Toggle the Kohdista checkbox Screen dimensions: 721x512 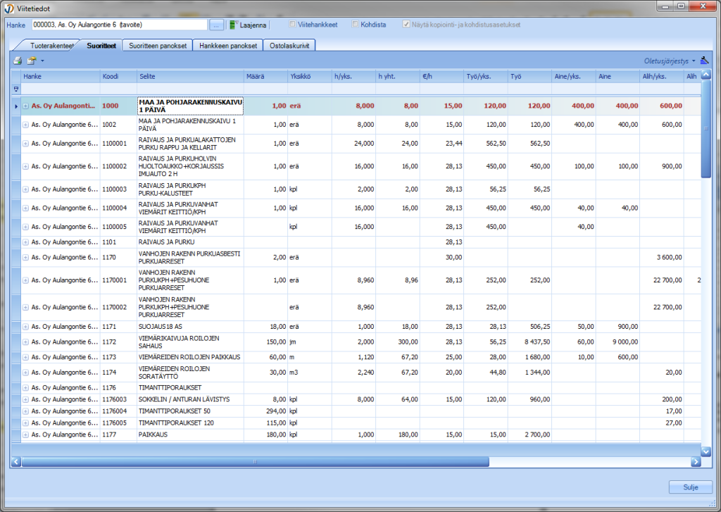355,25
